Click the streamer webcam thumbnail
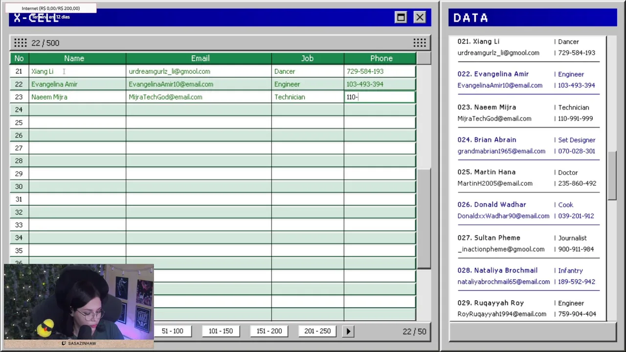This screenshot has height=352, width=626. point(79,302)
